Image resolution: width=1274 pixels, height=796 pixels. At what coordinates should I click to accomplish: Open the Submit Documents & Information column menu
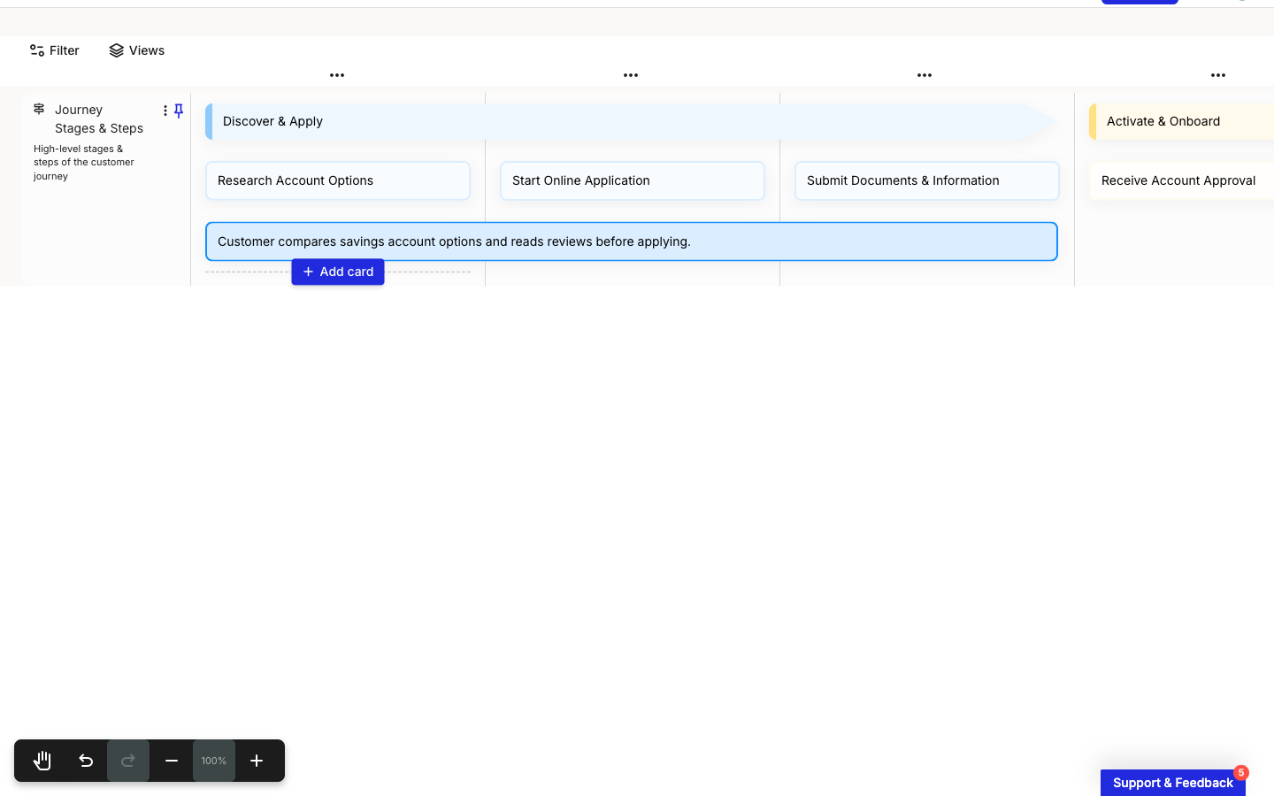click(x=925, y=75)
